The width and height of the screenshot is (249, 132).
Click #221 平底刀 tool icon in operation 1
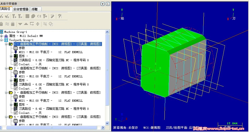pyautogui.click(x=16, y=52)
